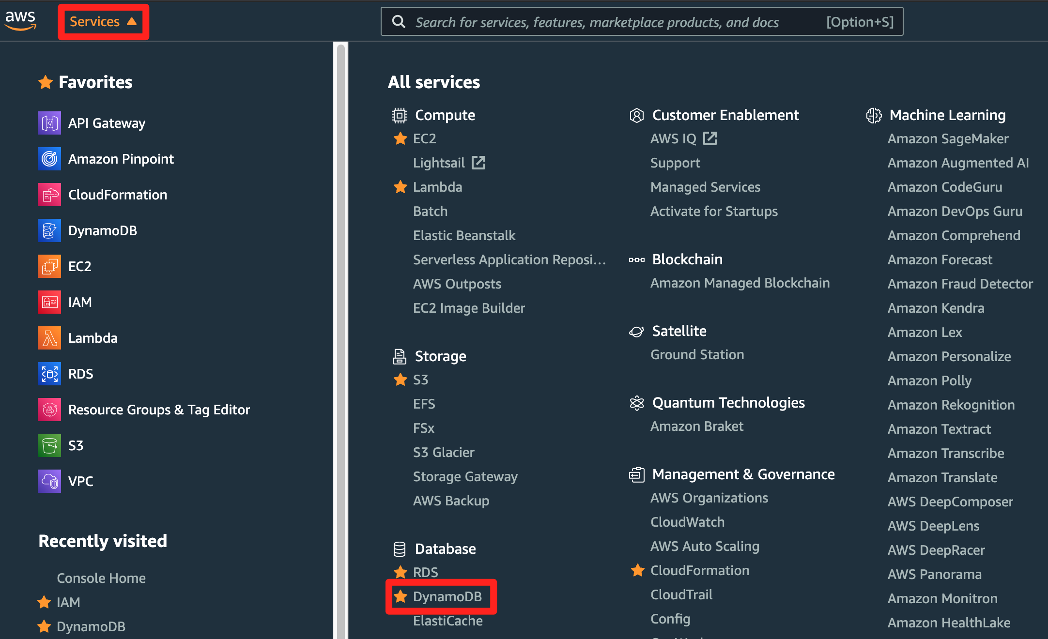This screenshot has width=1048, height=639.
Task: Toggle the favorite star next to RDS in Database
Action: [x=401, y=572]
